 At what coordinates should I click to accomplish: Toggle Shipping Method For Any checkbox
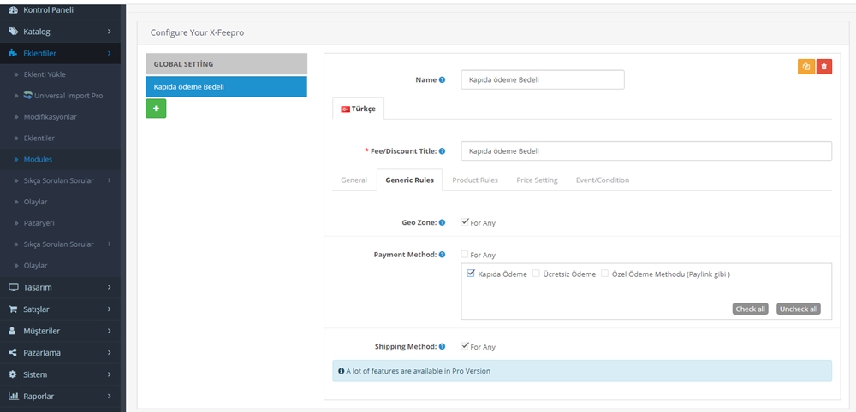click(x=465, y=345)
